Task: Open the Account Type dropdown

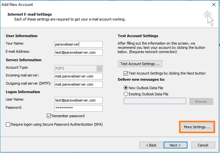Action: pyautogui.click(x=100, y=68)
